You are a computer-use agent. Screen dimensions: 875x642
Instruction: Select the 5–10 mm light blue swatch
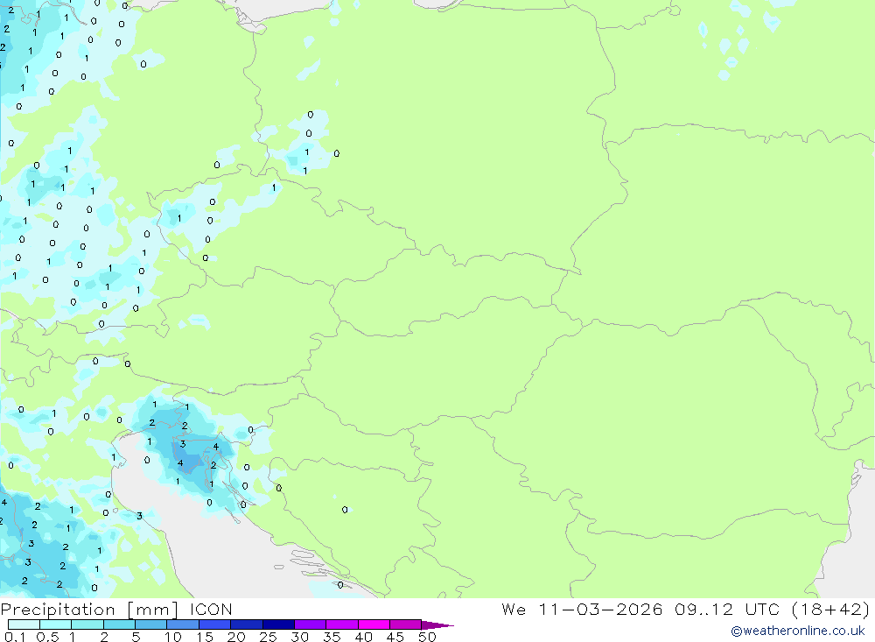coord(150,624)
